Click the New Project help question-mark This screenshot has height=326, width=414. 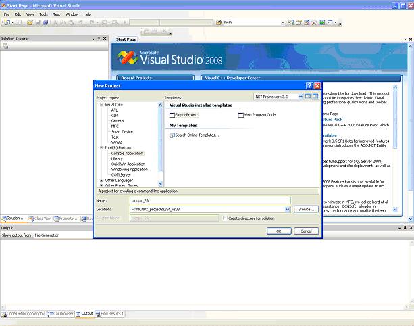[309, 85]
